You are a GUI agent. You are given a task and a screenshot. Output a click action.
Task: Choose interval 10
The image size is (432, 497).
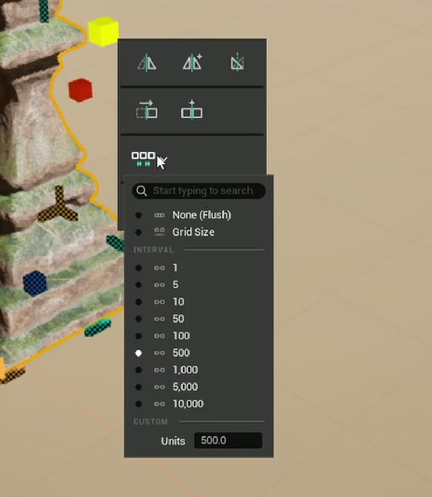coord(199,302)
